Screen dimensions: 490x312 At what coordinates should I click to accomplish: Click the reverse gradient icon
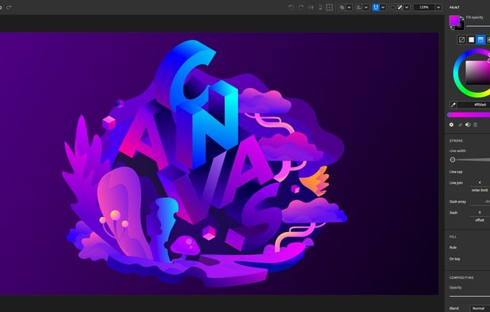pyautogui.click(x=468, y=124)
